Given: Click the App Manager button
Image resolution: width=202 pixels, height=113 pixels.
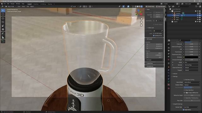Looking at the screenshot, I should [161, 6].
